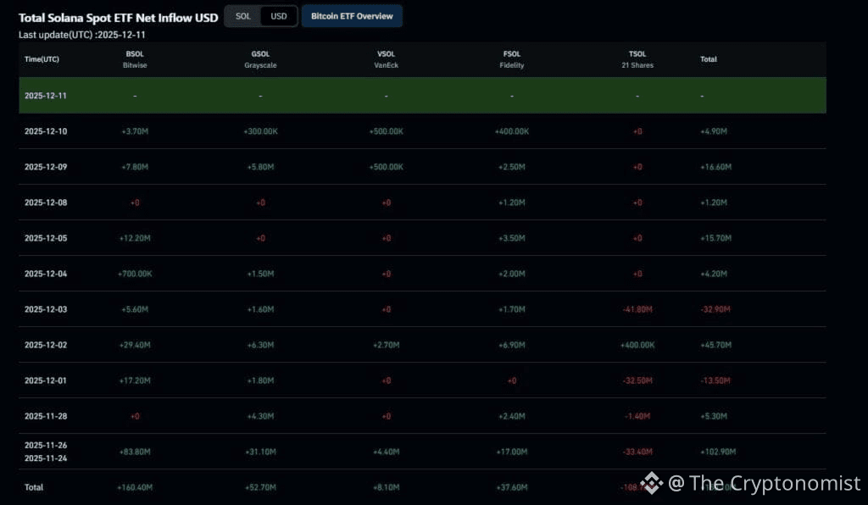Click the VSOL VanEck column header
868x505 pixels.
coord(386,59)
